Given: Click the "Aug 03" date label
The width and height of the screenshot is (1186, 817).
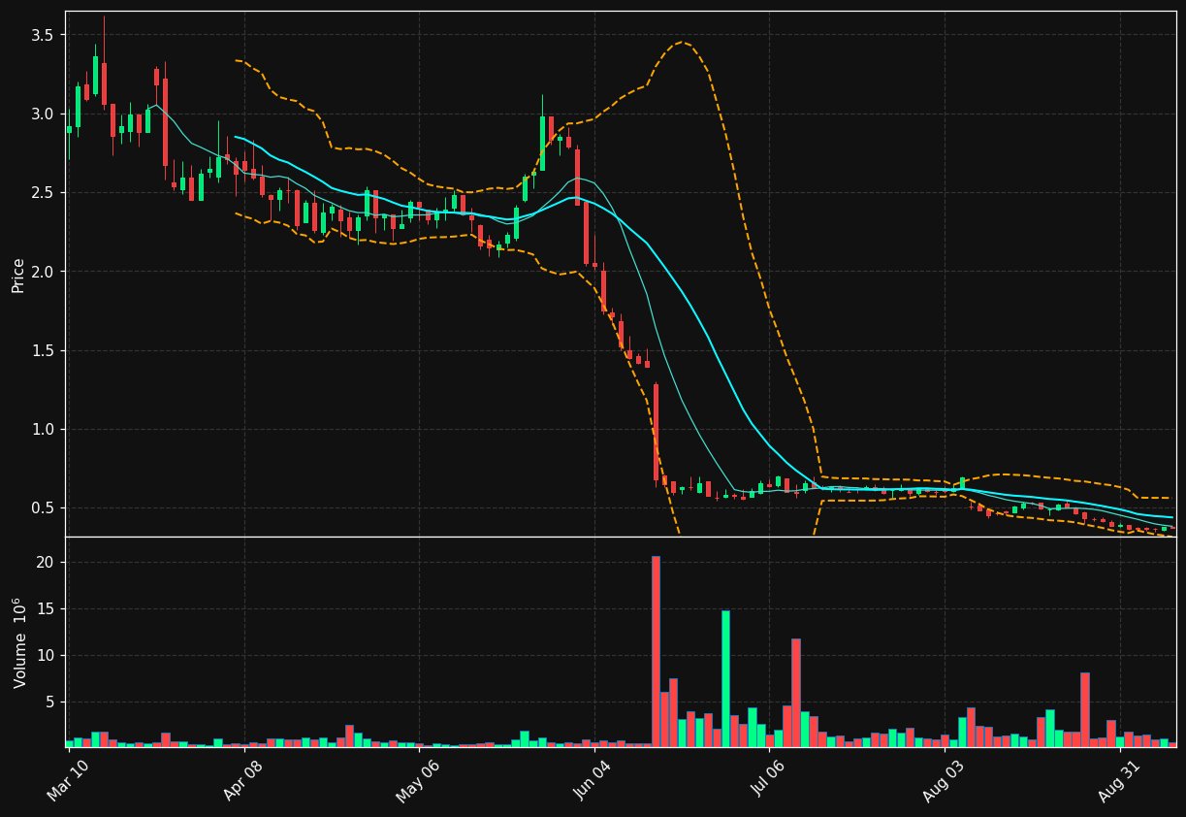Looking at the screenshot, I should coord(945,781).
